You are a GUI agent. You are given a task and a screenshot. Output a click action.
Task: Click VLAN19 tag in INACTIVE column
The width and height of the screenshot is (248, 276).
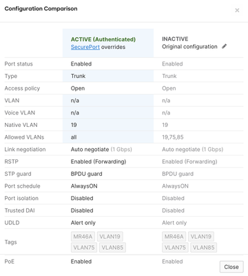tap(201, 237)
